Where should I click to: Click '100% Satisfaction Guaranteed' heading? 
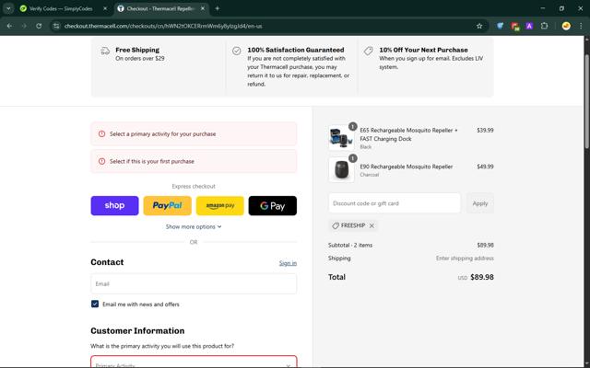click(x=296, y=50)
